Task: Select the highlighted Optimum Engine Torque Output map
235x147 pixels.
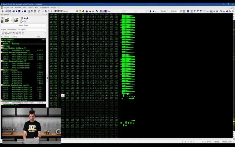Action: [24, 103]
